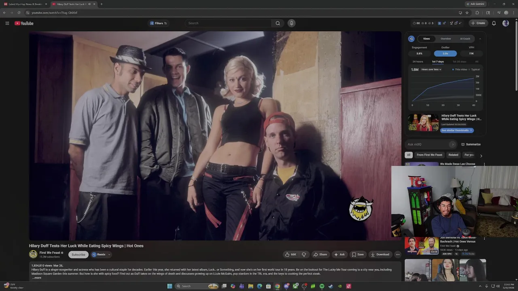The image size is (518, 291).
Task: Open the more actions ellipsis under video
Action: pos(398,255)
